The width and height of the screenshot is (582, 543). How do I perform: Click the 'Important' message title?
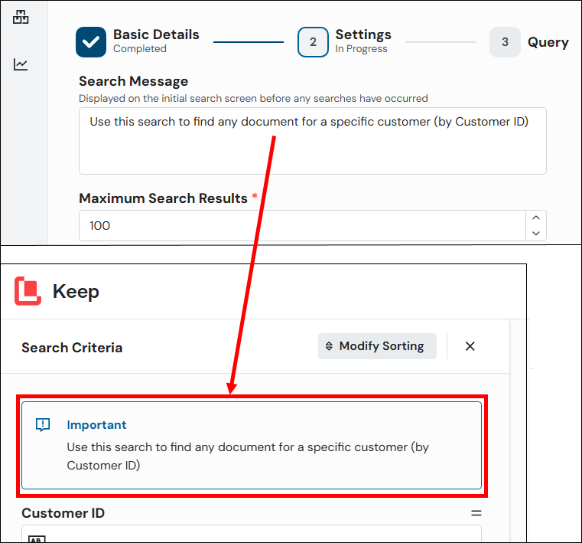click(96, 425)
